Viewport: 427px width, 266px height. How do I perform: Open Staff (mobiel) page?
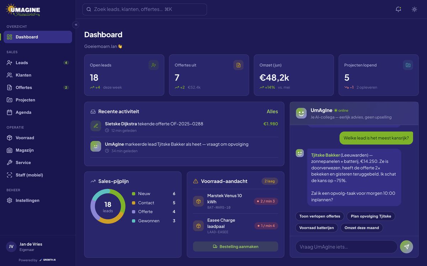(x=38, y=175)
